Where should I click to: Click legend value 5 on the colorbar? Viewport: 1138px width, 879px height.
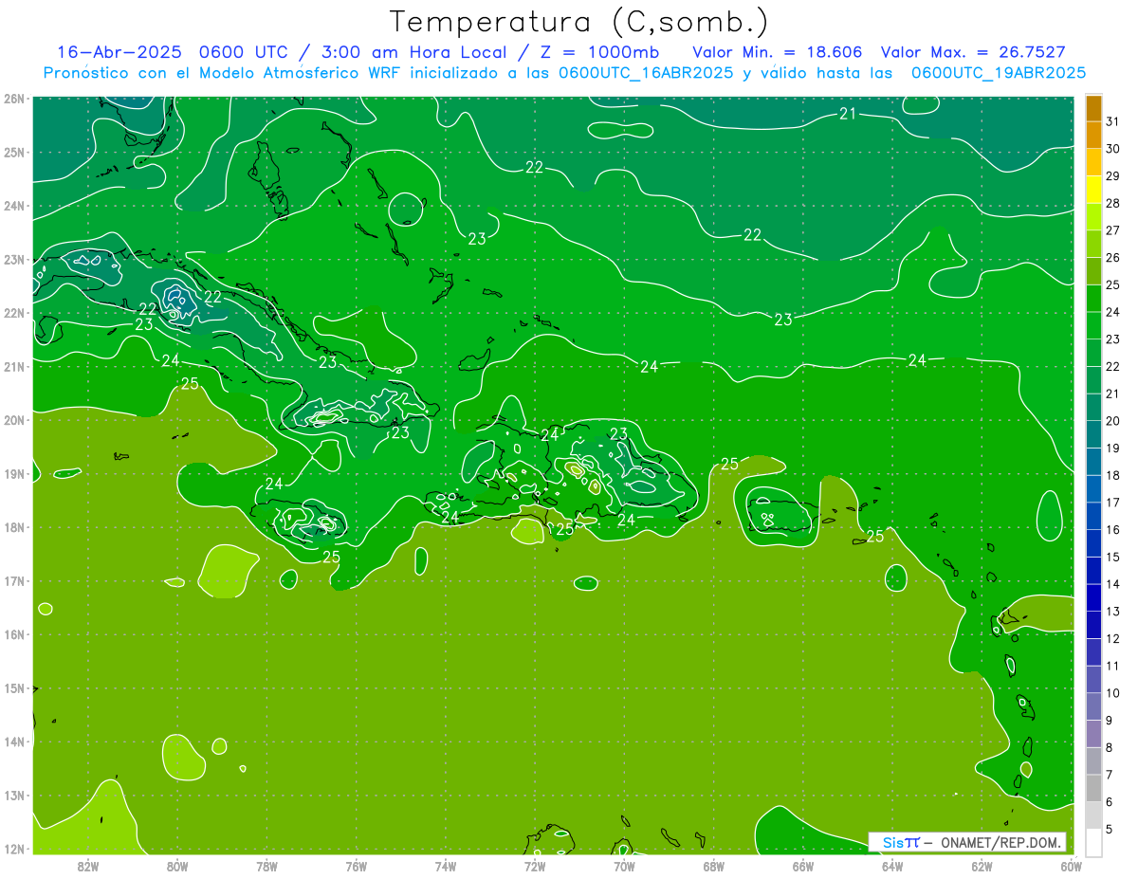coord(1110,829)
